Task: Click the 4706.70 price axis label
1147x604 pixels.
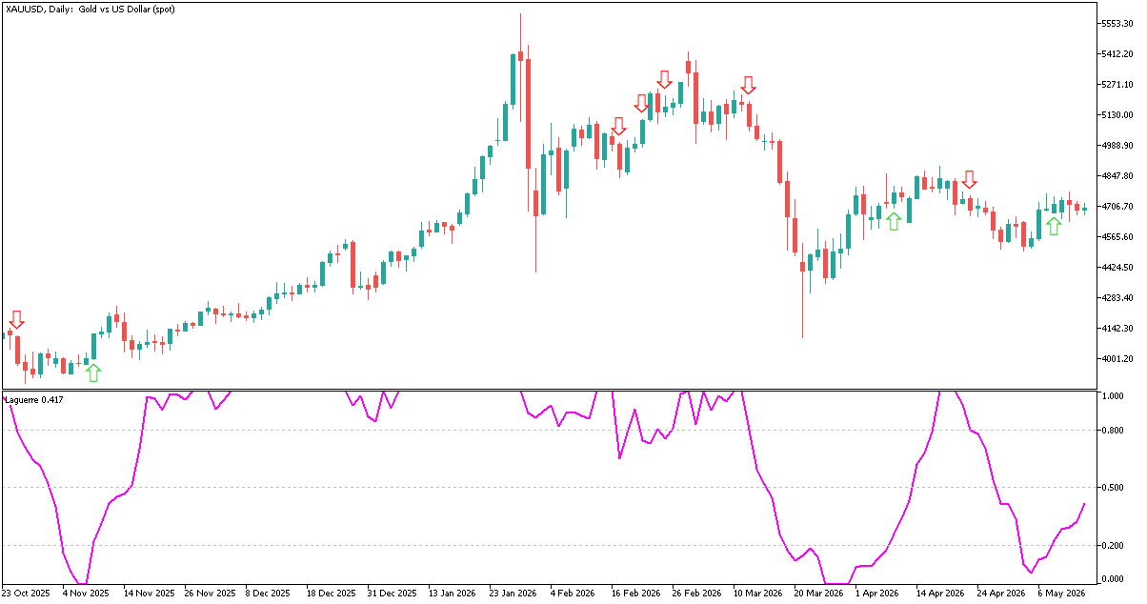Action: (1118, 207)
